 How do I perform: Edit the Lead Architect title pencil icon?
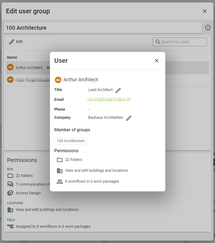[118, 91]
